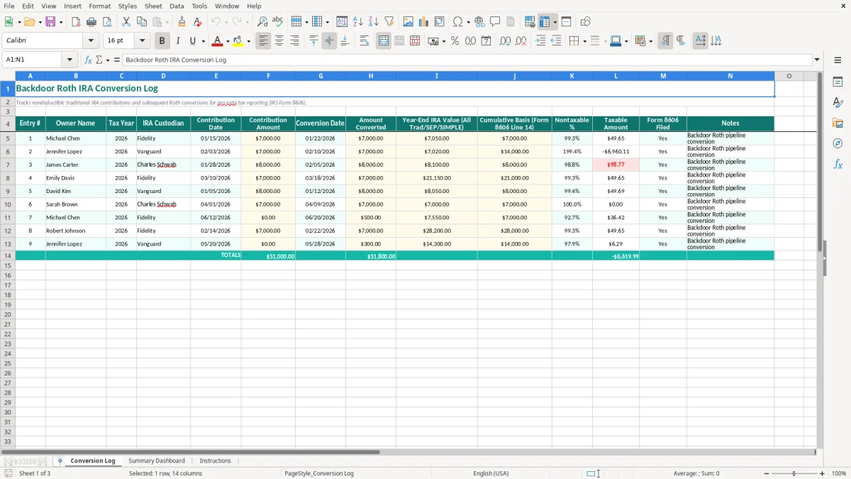Format the cell as percent

tap(455, 41)
